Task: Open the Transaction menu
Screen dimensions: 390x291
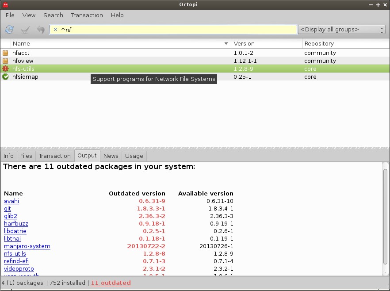Action: click(87, 15)
